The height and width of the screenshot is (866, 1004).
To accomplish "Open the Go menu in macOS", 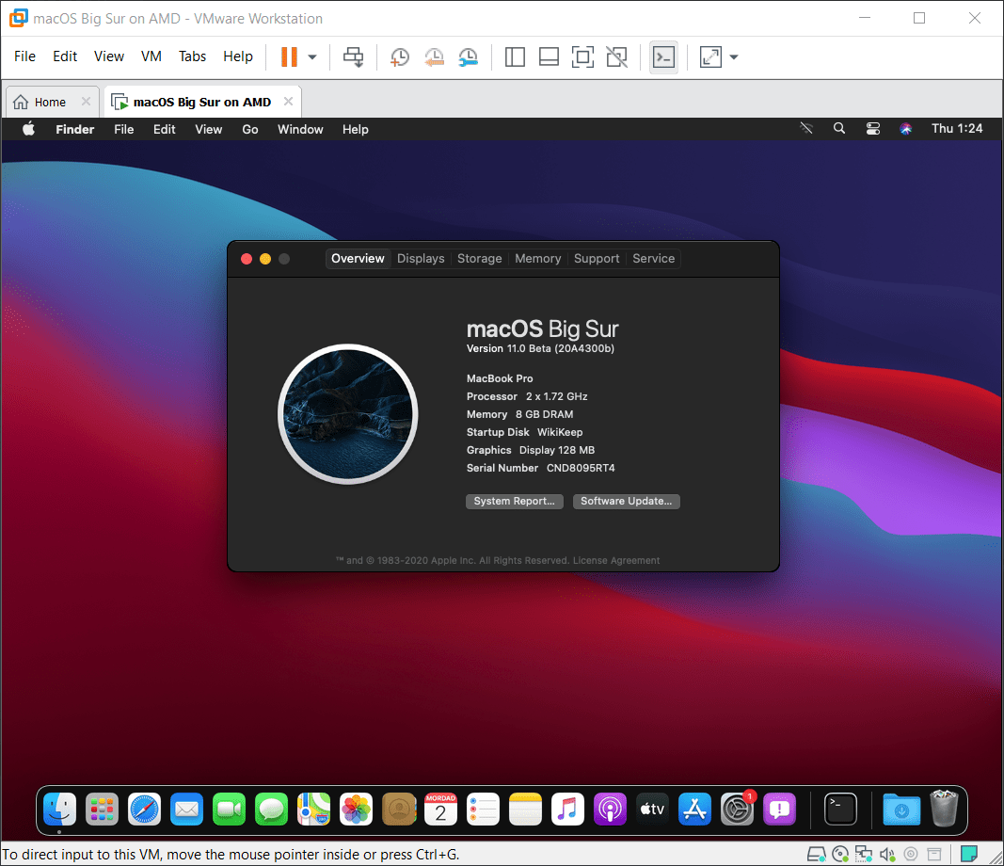I will (x=249, y=129).
